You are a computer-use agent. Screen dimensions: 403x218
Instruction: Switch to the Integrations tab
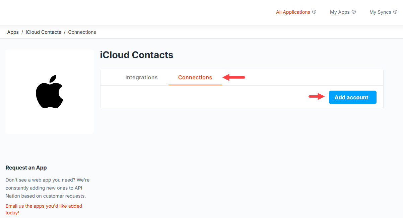(141, 77)
